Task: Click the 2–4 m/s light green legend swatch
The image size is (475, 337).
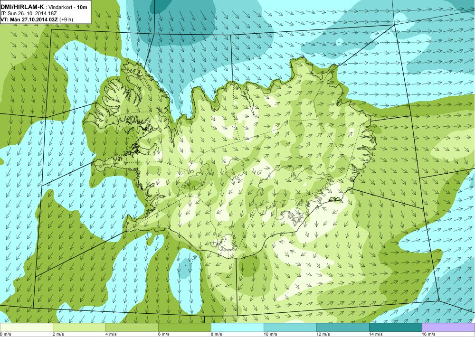Action: (x=79, y=328)
